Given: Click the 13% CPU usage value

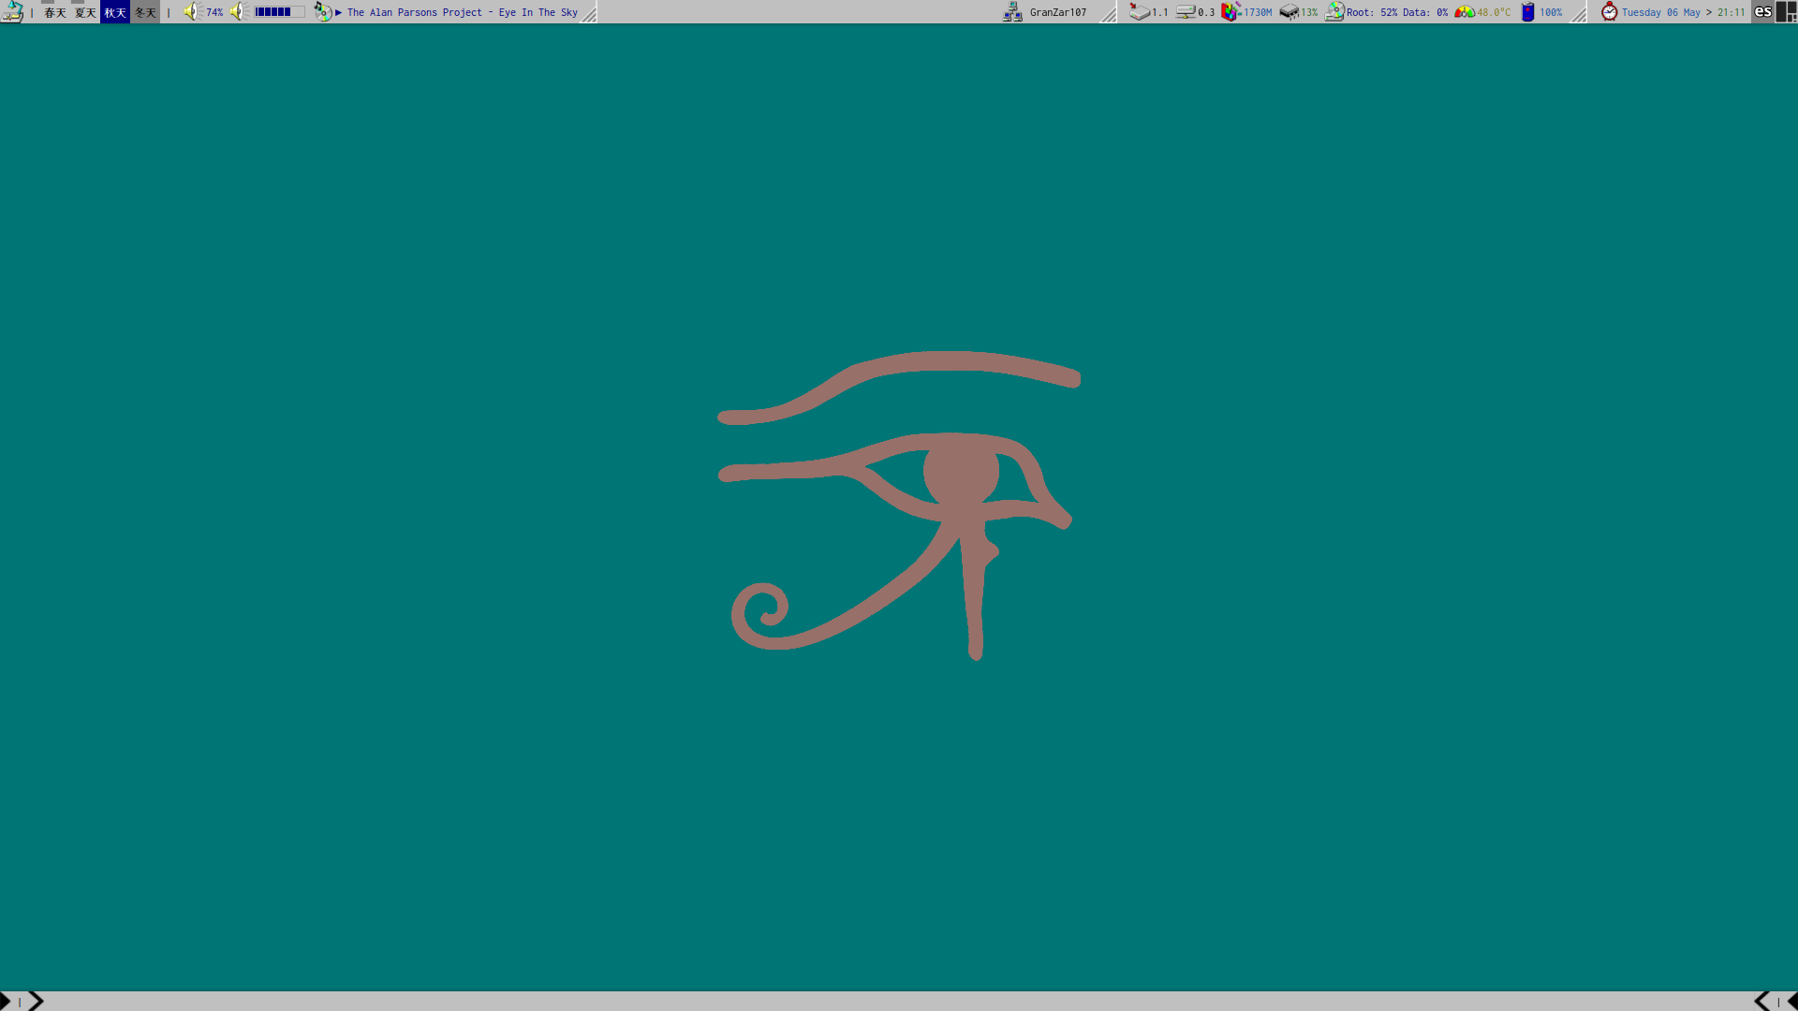Looking at the screenshot, I should coord(1309,13).
